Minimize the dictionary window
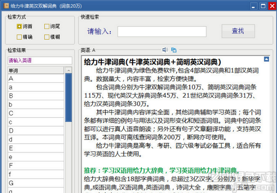Viewport: 277px width, 193px height. [x=253, y=6]
